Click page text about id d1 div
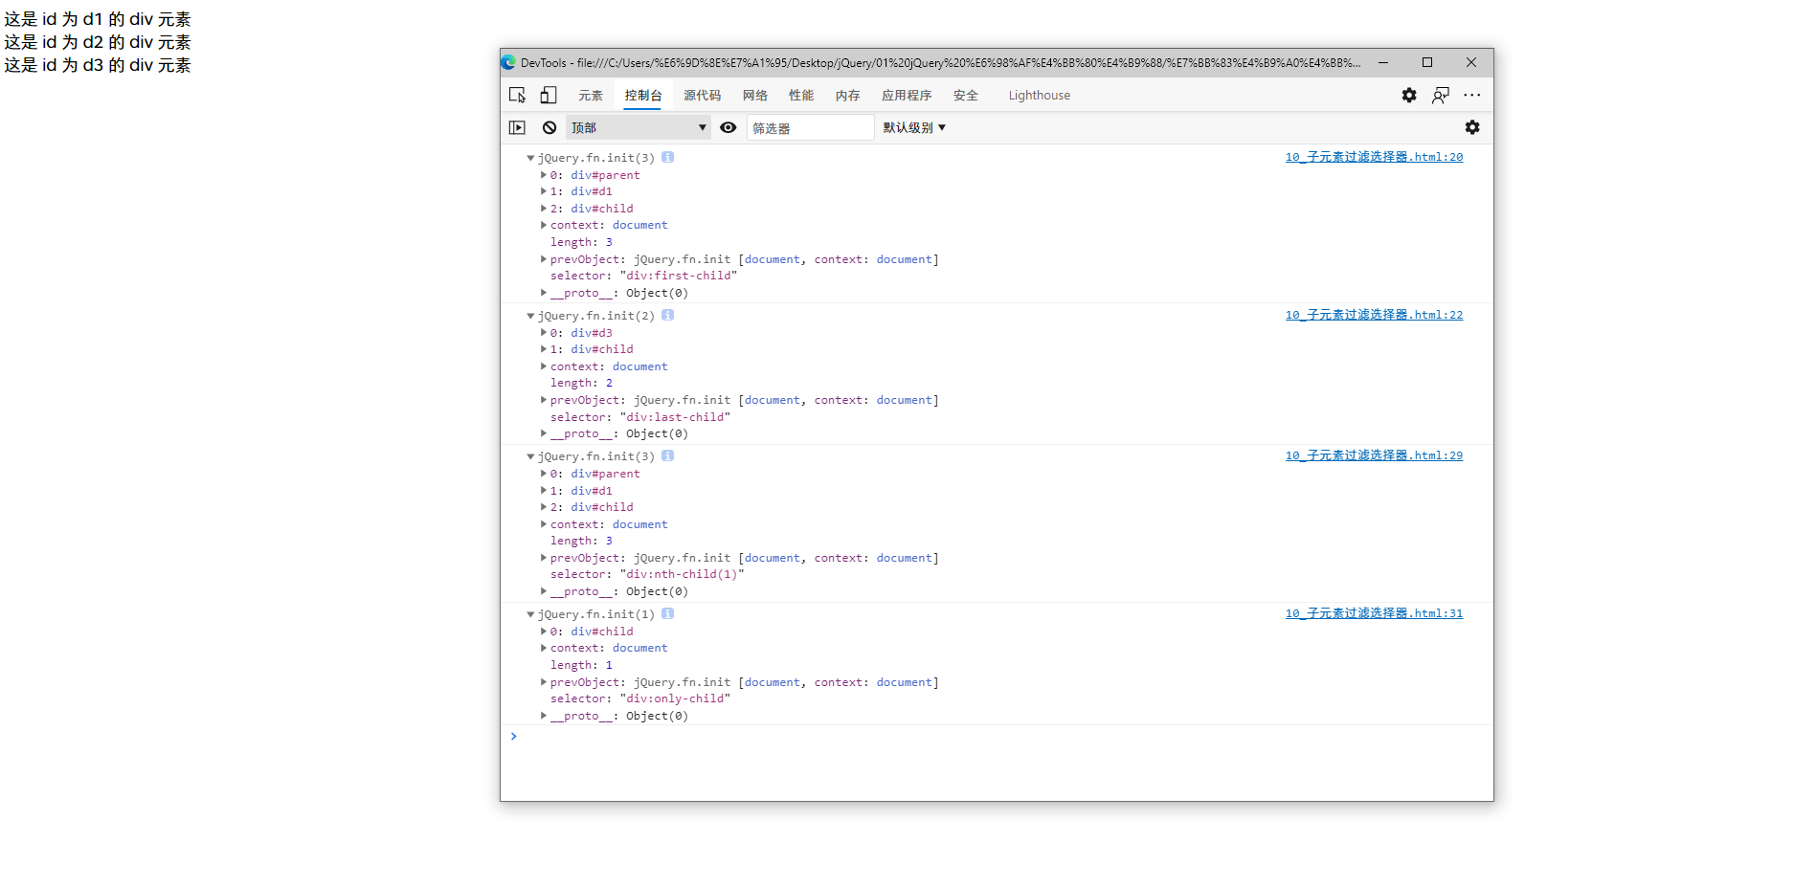This screenshot has height=887, width=1794. coord(98,19)
